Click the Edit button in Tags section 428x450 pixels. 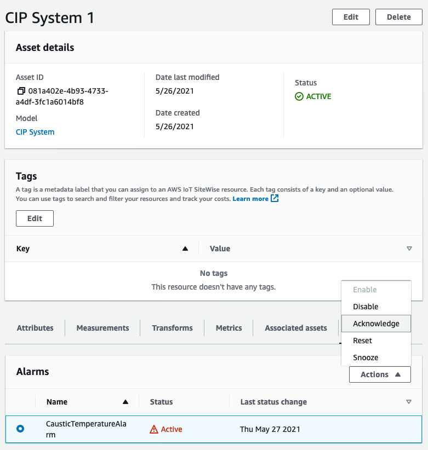(35, 218)
